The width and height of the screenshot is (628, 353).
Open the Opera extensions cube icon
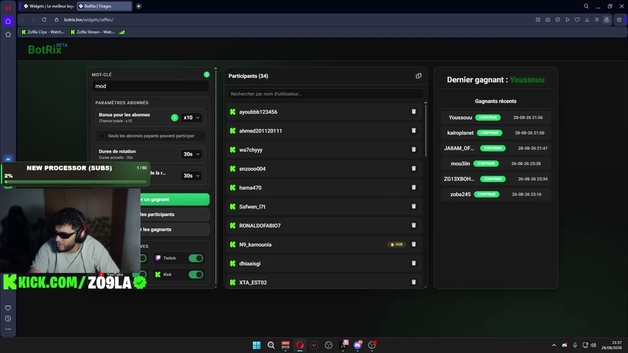(619, 20)
